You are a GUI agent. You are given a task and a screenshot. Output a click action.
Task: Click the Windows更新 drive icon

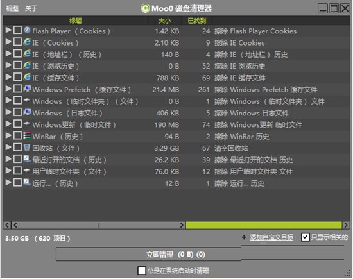(27, 124)
